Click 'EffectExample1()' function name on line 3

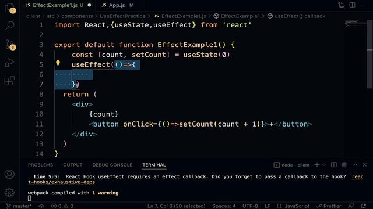[192, 45]
